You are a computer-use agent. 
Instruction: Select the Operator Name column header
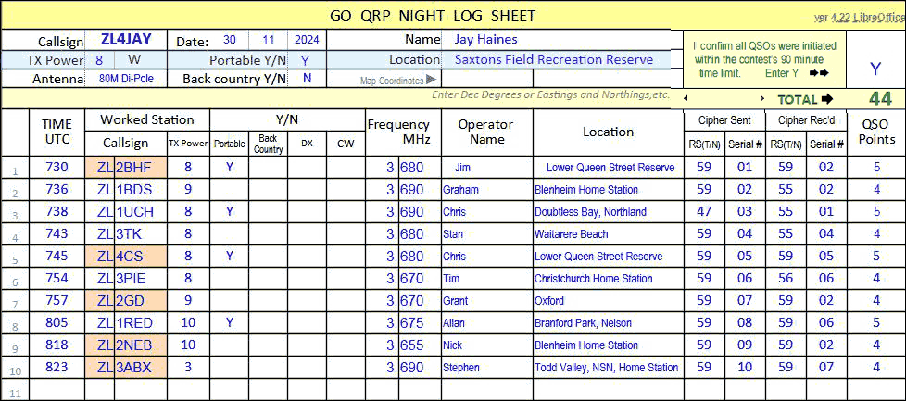tap(487, 132)
